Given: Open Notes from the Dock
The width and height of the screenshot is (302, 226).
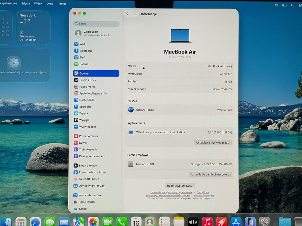Looking at the screenshot, I should pos(179,222).
